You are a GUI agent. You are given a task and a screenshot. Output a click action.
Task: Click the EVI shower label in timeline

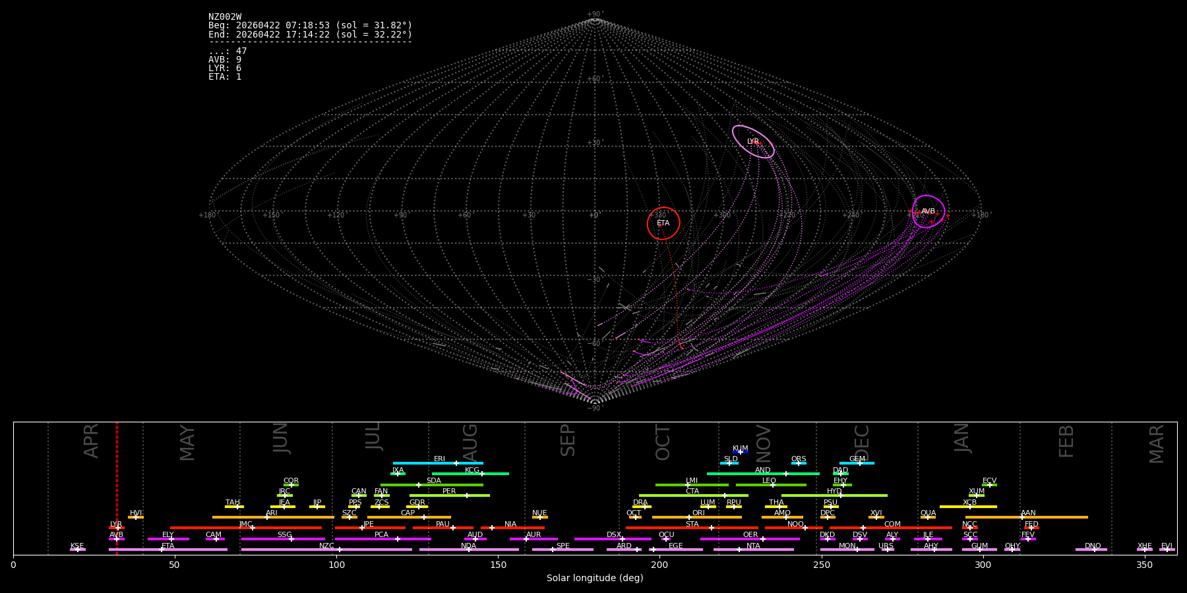point(1167,546)
